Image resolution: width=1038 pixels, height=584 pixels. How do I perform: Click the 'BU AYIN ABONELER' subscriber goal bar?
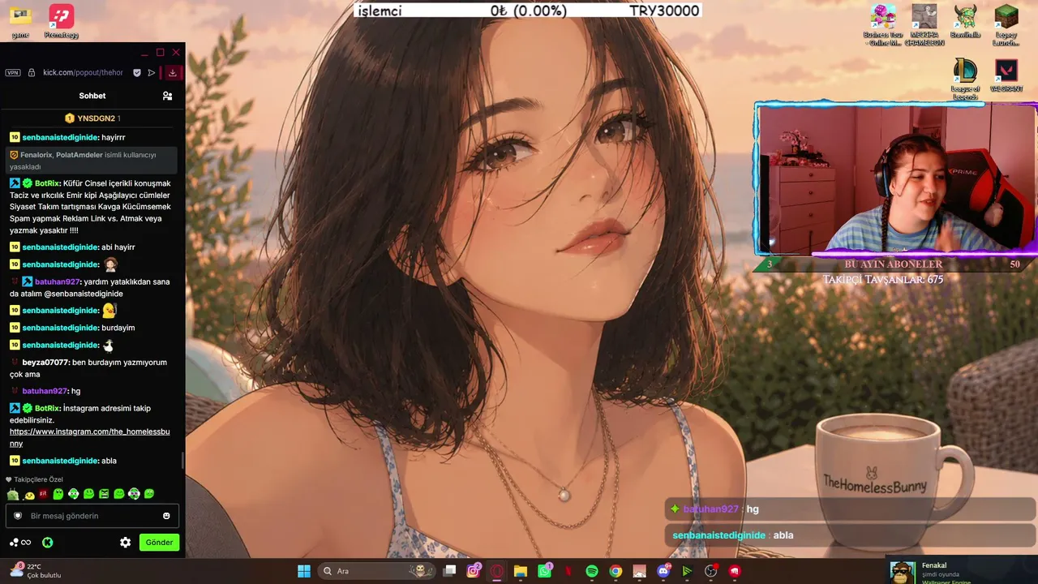[894, 264]
